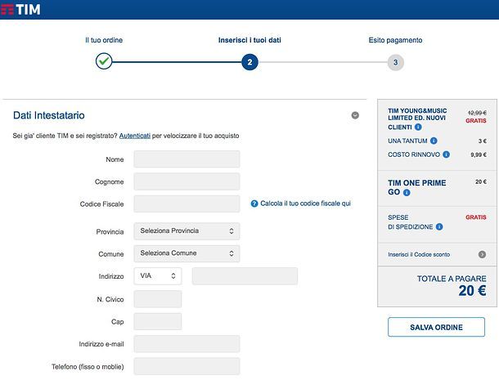Expand the Inserisci il Codice sconto arrow

pyautogui.click(x=482, y=254)
